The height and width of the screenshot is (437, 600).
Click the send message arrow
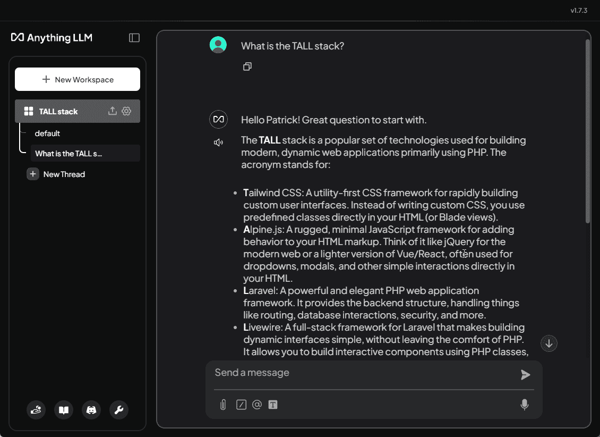coord(525,375)
